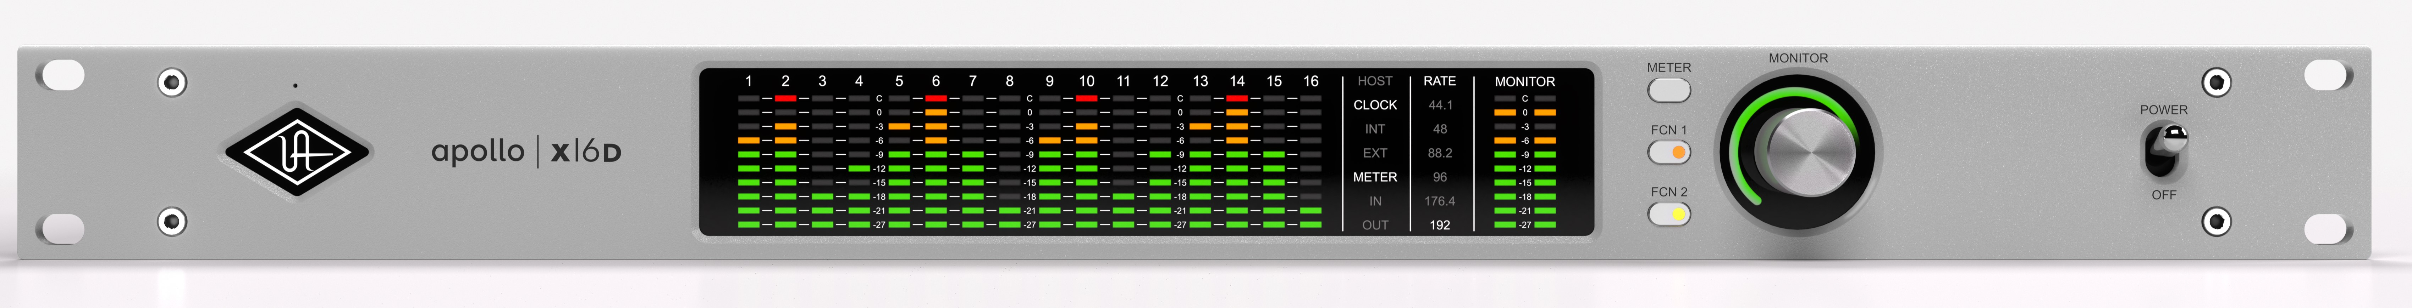Click the MONITOR volume knob

tap(1811, 152)
